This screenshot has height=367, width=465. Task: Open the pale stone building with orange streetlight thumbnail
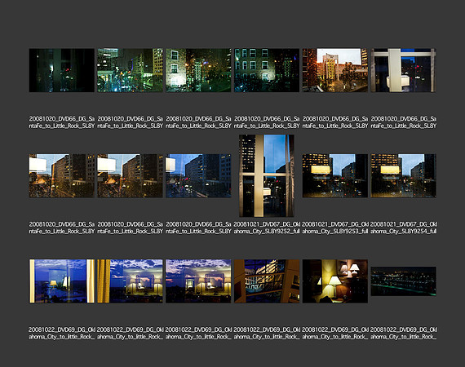tap(198, 70)
